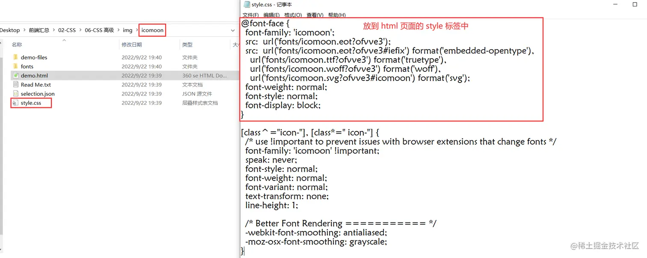
Task: Navigate to img breadcrumb folder
Action: pyautogui.click(x=128, y=30)
